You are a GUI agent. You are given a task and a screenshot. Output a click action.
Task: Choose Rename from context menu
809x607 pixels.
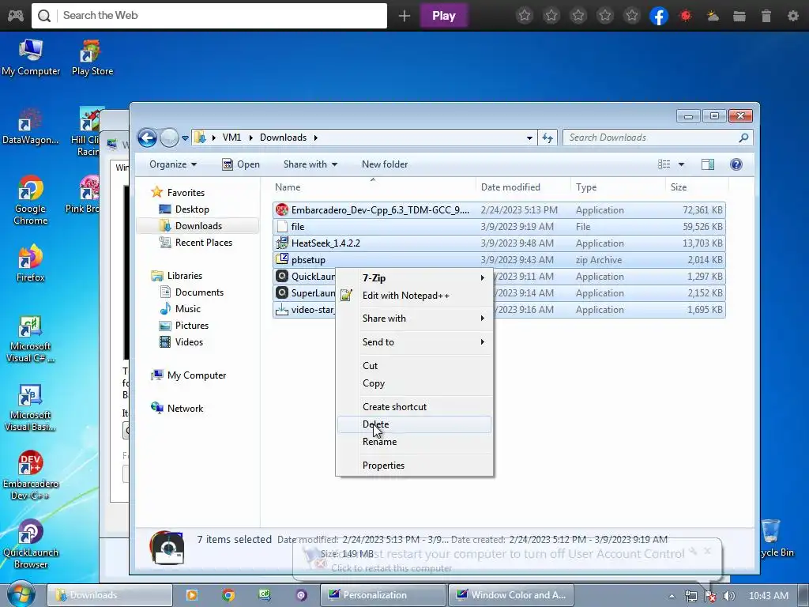pos(414,442)
